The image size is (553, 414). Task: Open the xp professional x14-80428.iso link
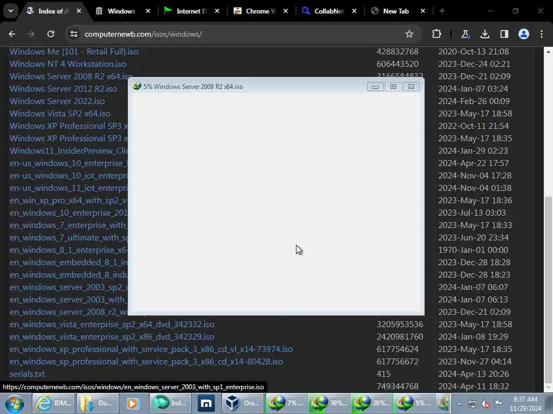pos(146,362)
